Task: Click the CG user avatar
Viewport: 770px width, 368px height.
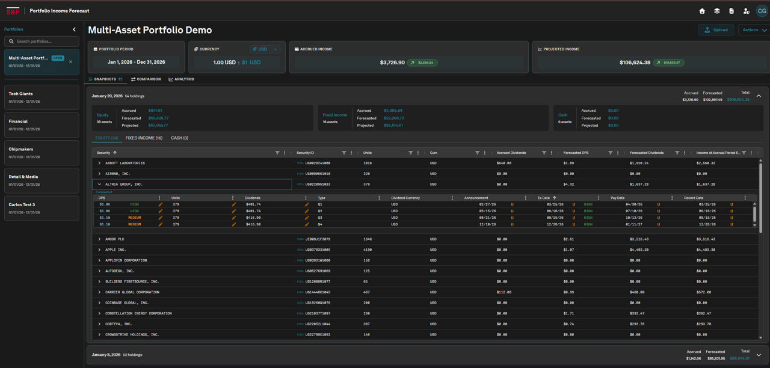Action: click(762, 11)
